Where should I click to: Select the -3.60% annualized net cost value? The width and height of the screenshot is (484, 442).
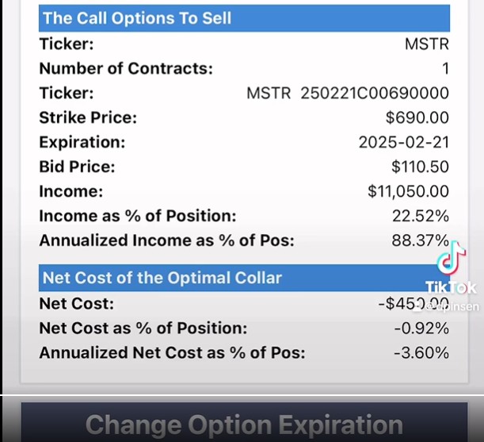click(420, 353)
